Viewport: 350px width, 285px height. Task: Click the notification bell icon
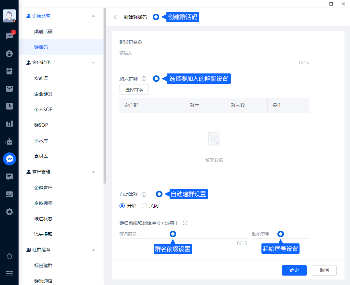[9, 256]
